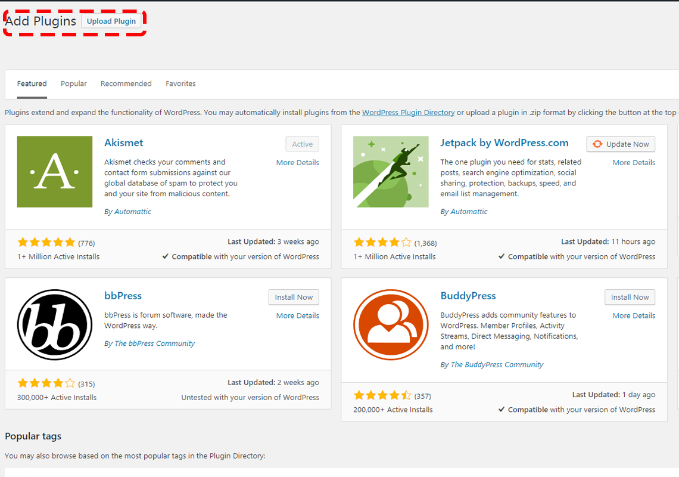Click the Jetpack by WordPress.com title
Viewport: 679px width, 477px height.
[504, 143]
